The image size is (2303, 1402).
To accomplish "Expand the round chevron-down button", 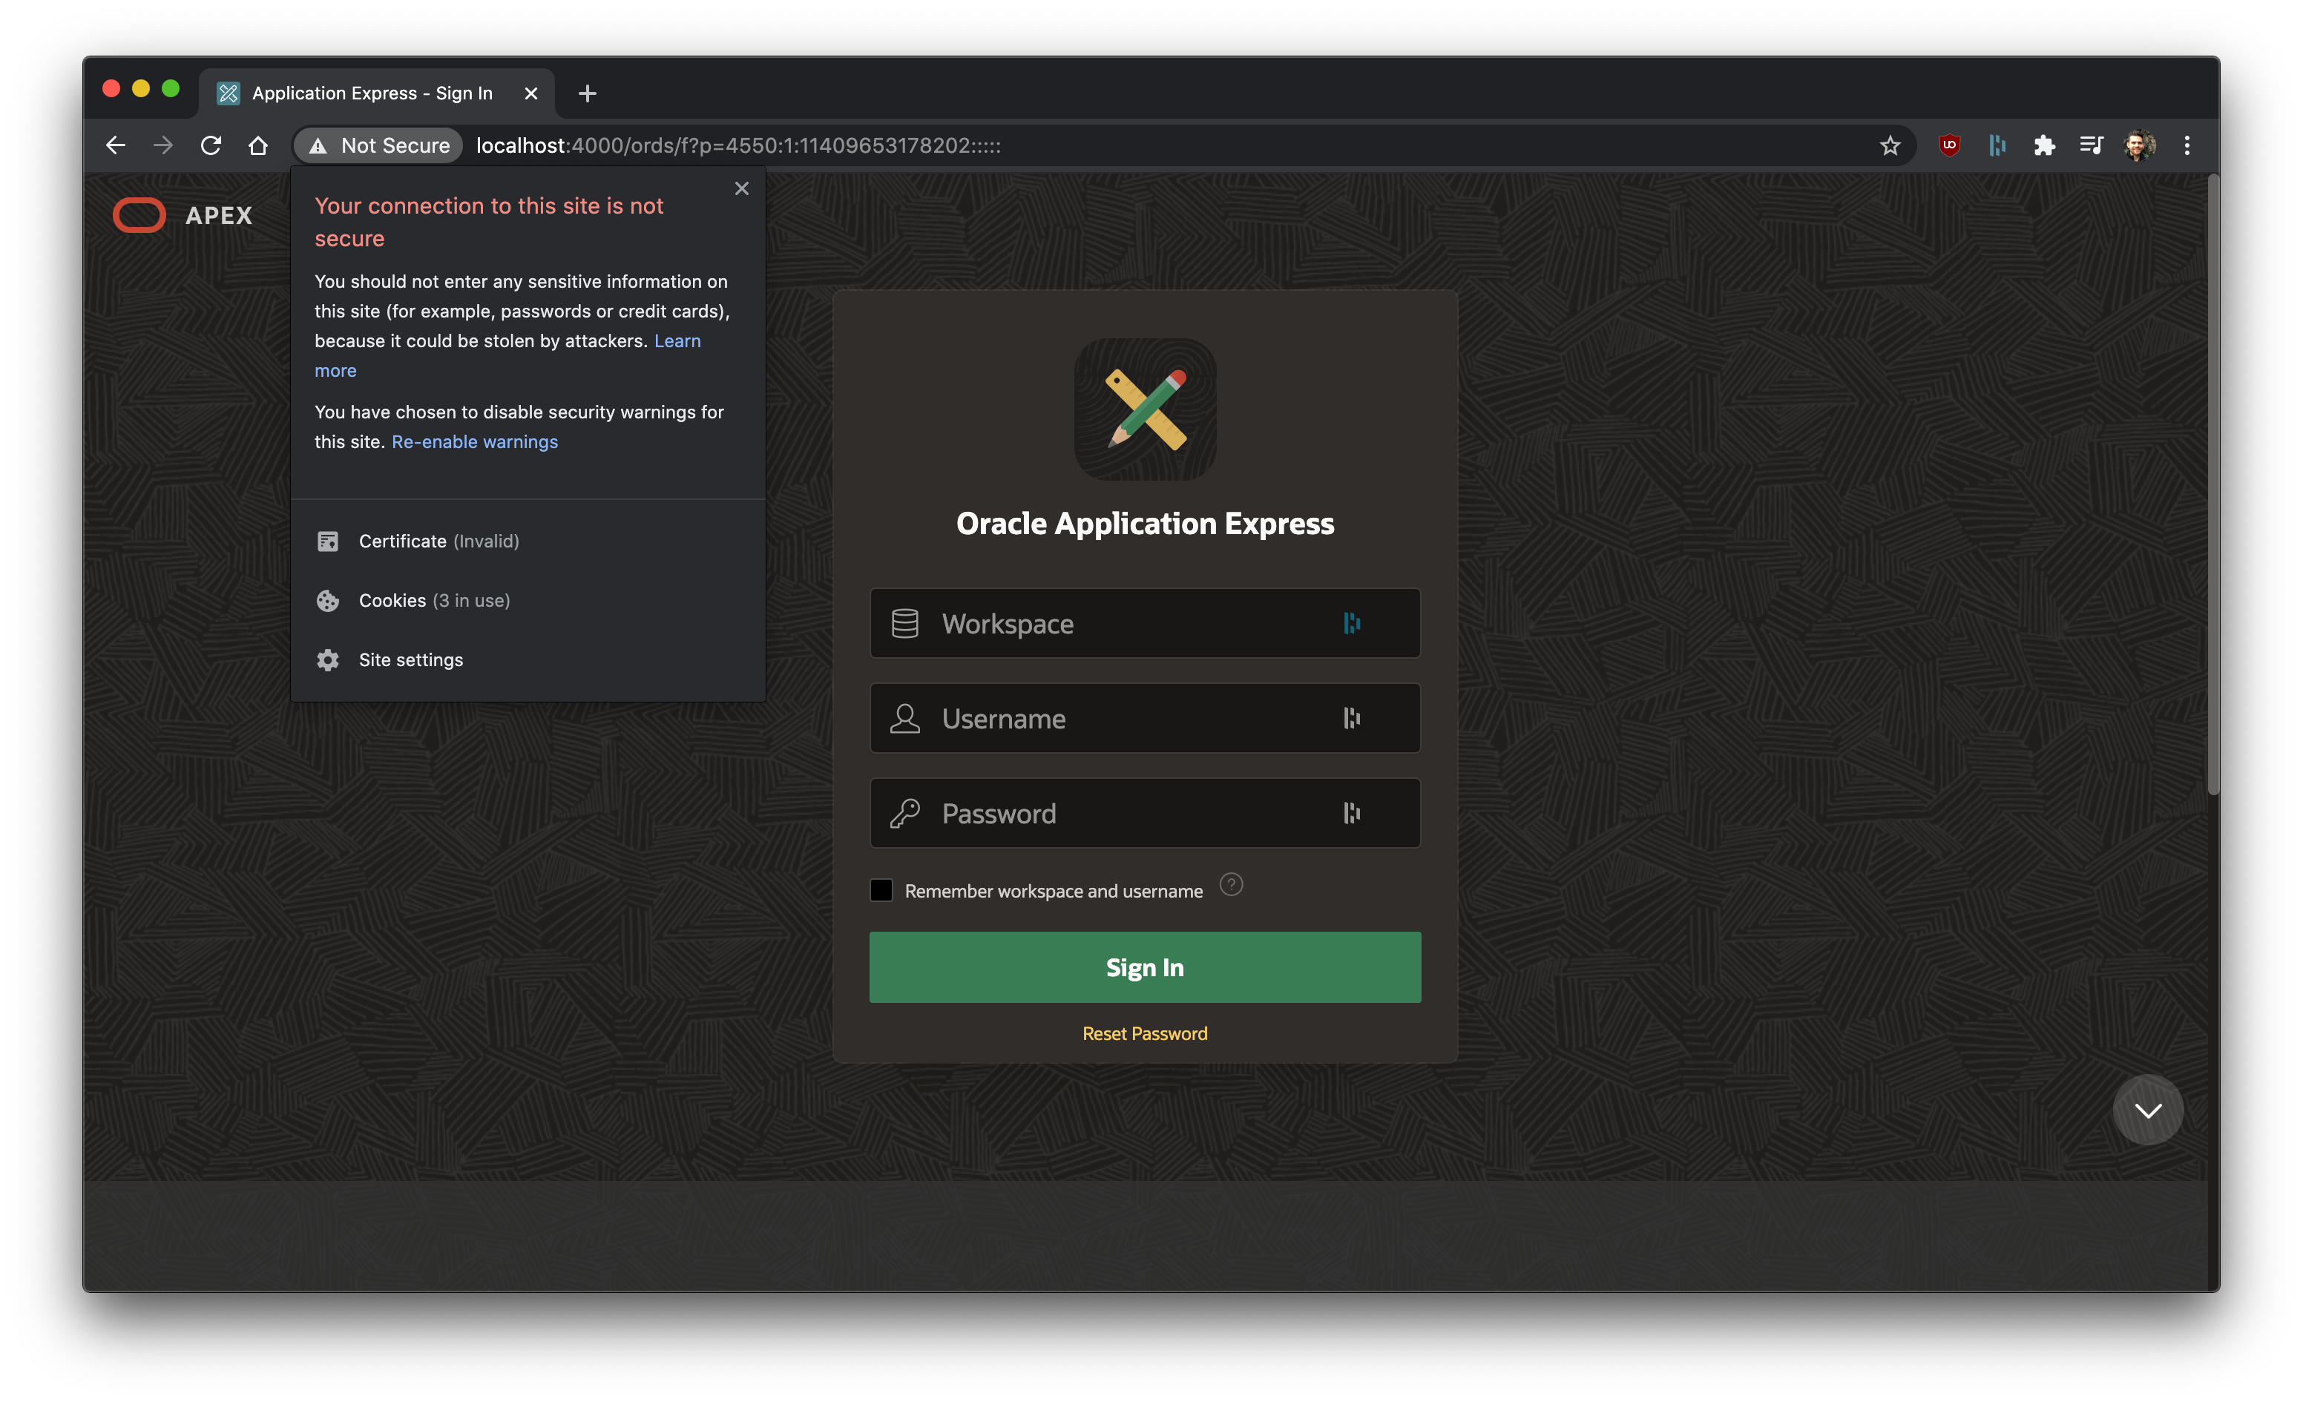I will click(x=2148, y=1110).
